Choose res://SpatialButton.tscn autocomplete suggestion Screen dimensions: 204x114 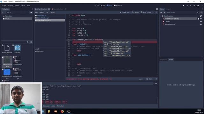[117, 49]
